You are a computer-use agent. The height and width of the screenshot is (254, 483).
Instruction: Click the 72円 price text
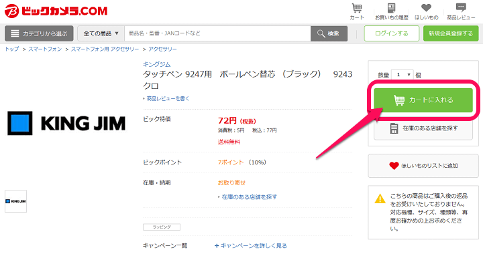click(x=227, y=121)
